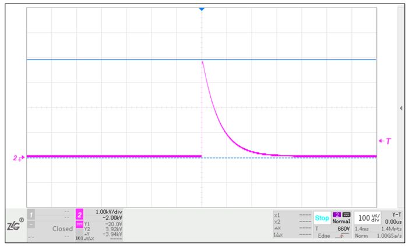Expand the right side panel arrow
Screen dimensions: 409x247
coord(401,108)
